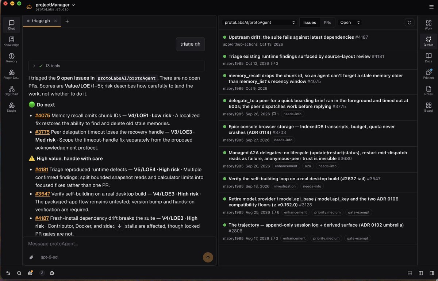This screenshot has height=281, width=438.
Task: Toggle the bottom panel layout icon
Action: click(410, 273)
